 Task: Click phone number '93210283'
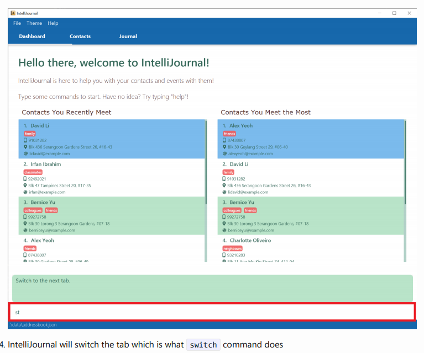[236, 255]
